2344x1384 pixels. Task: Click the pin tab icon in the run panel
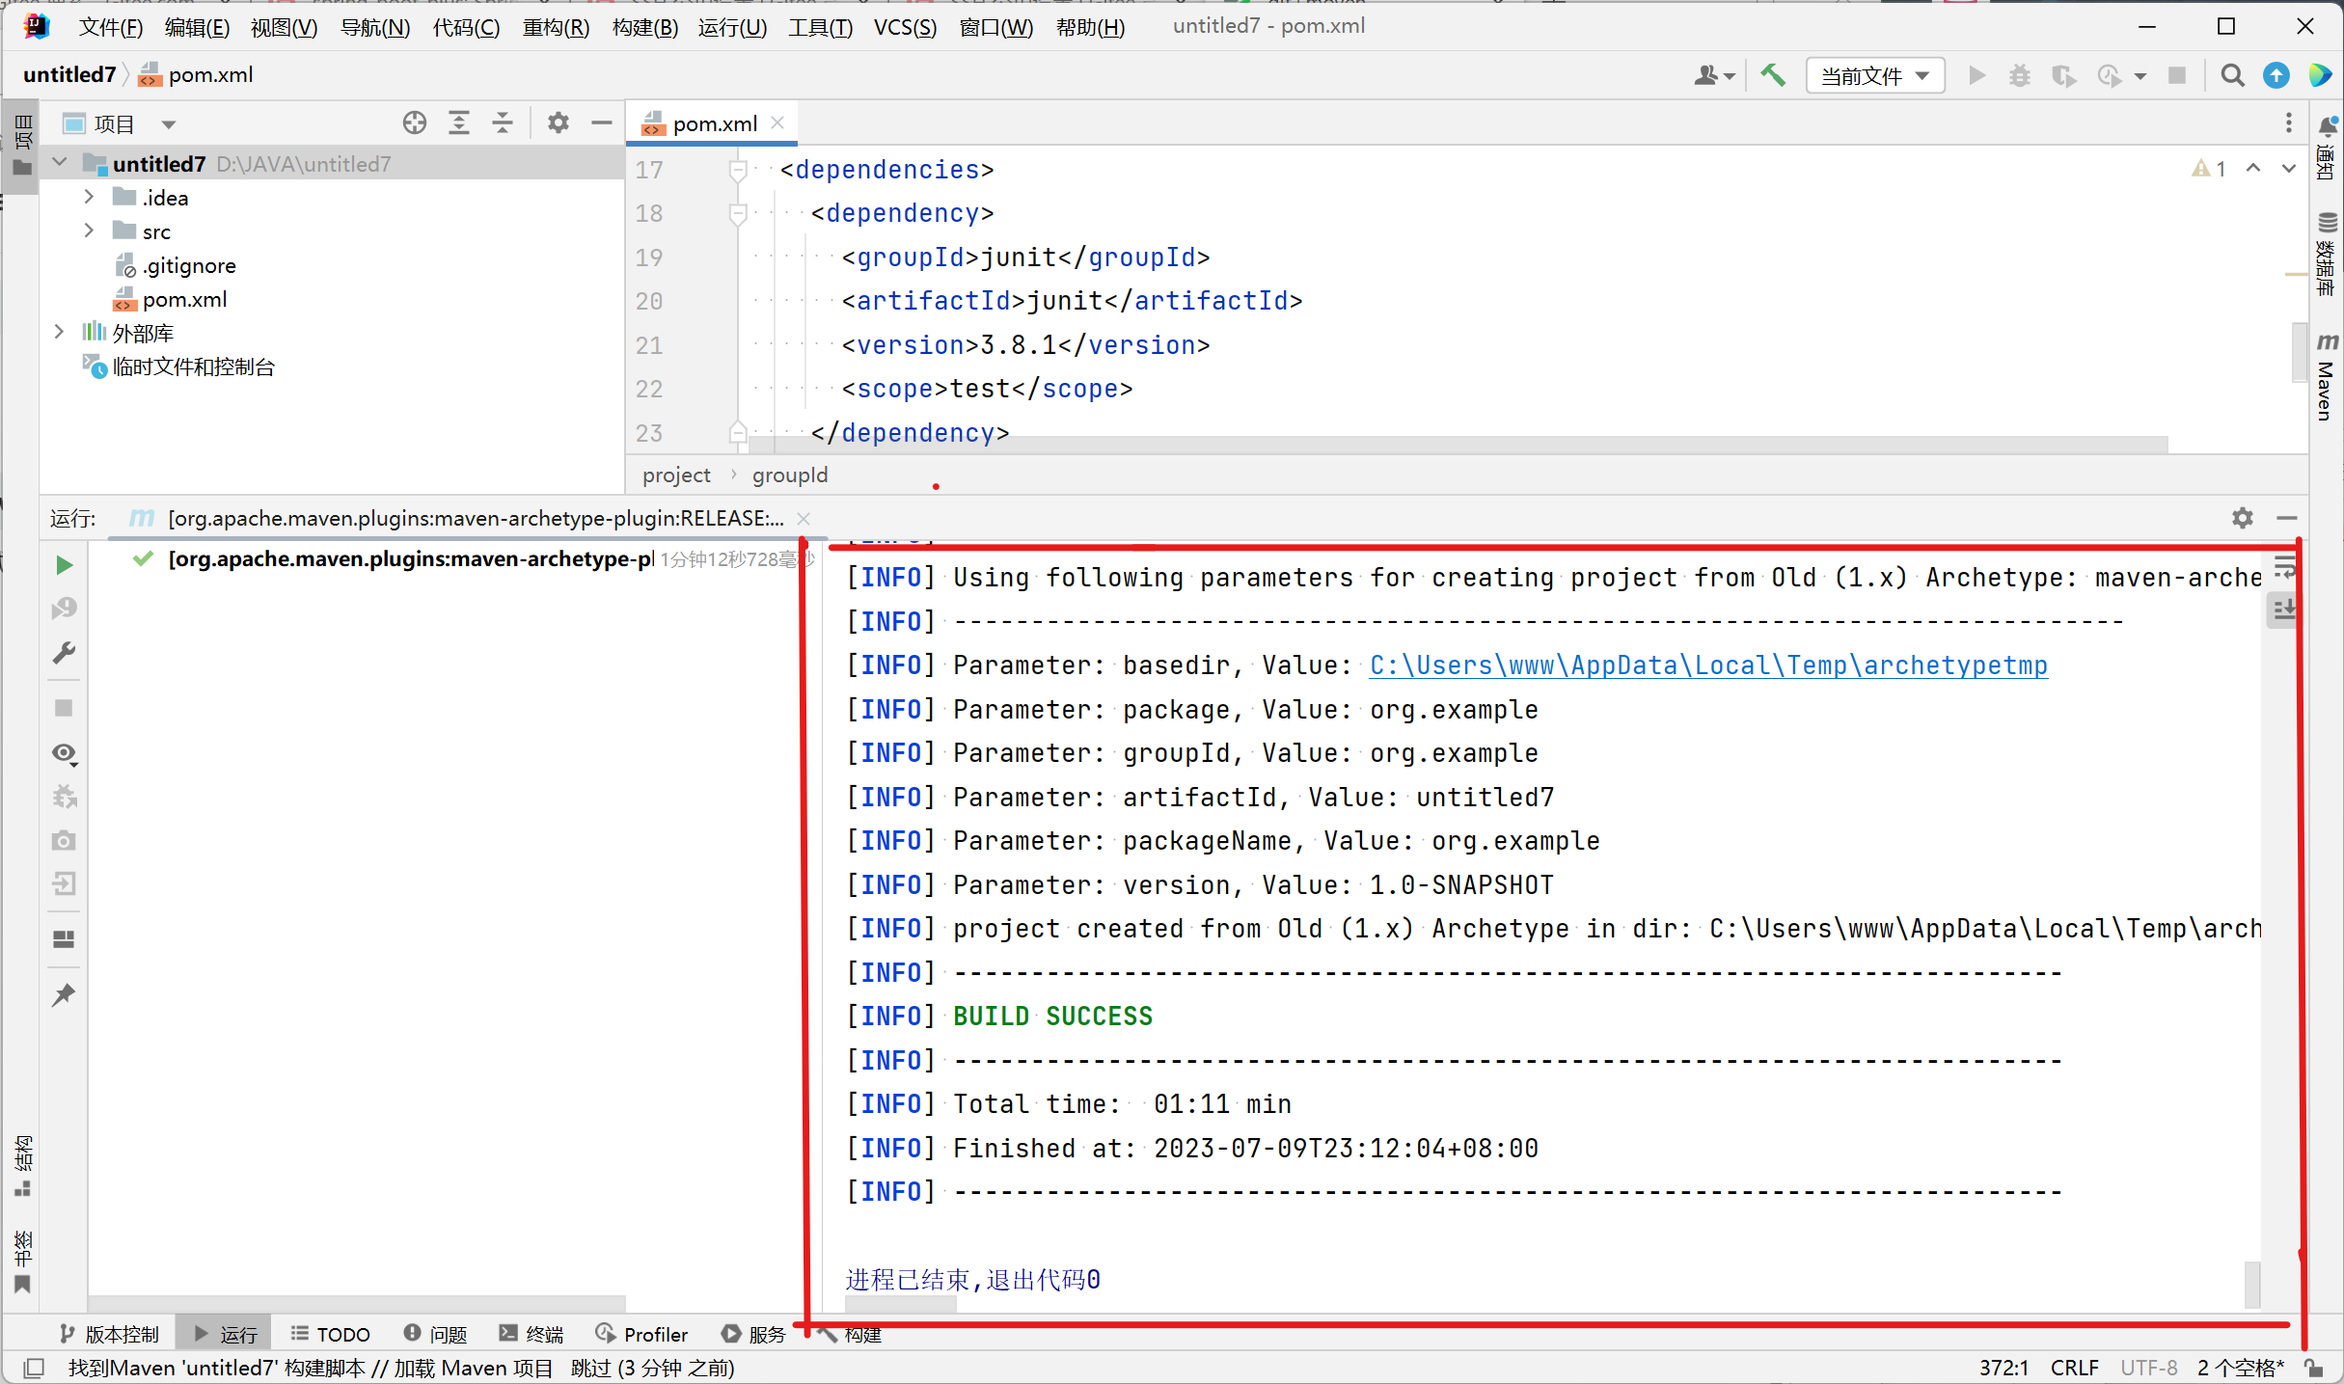(64, 994)
